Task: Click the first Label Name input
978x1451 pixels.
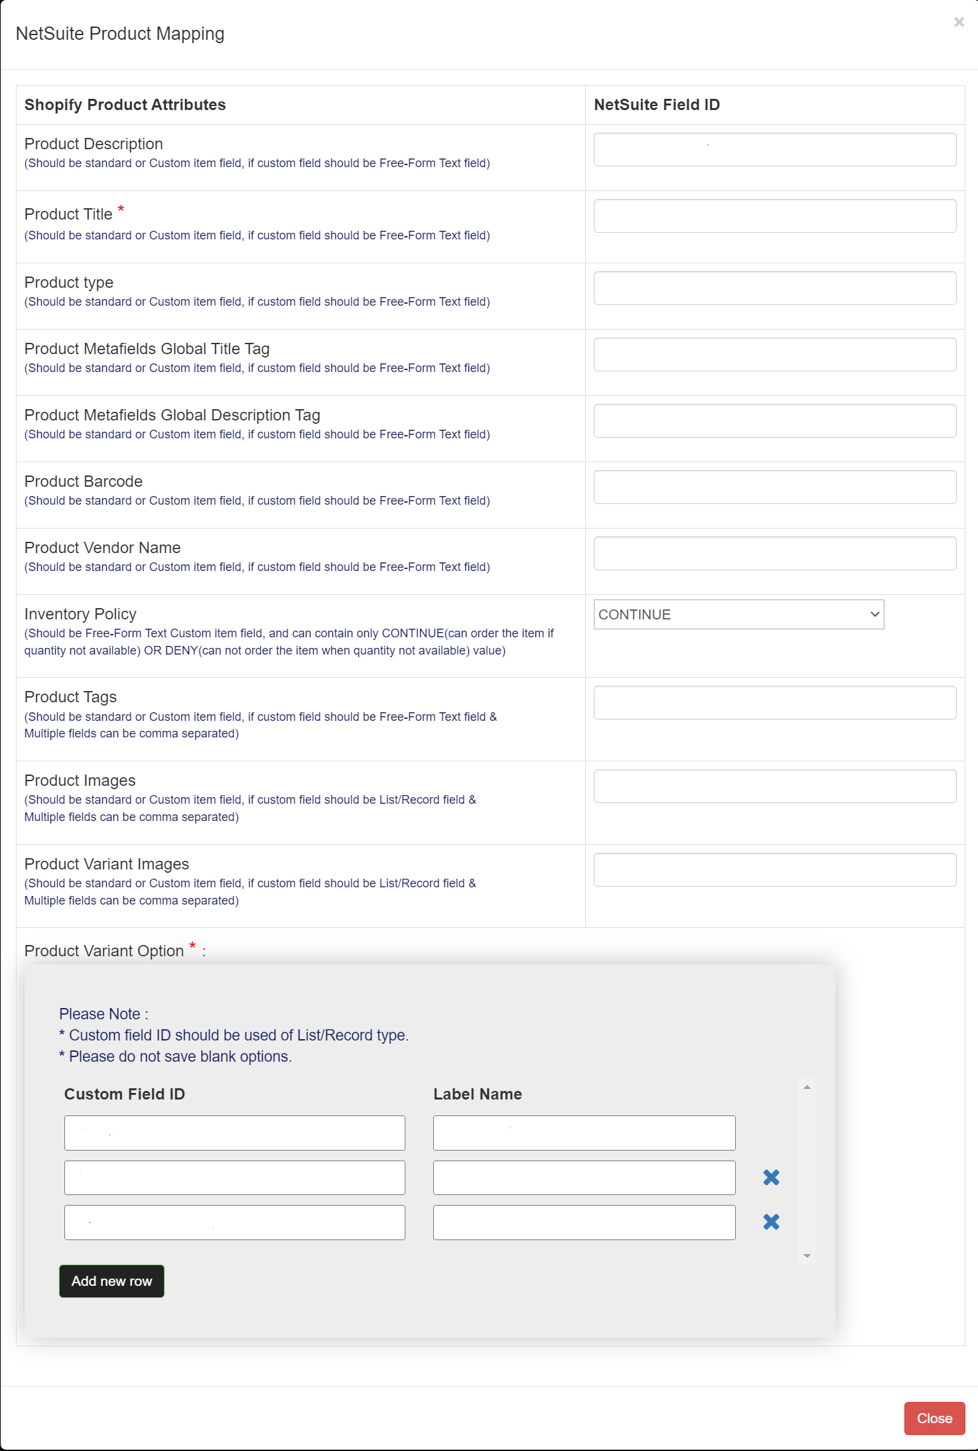Action: click(584, 1133)
